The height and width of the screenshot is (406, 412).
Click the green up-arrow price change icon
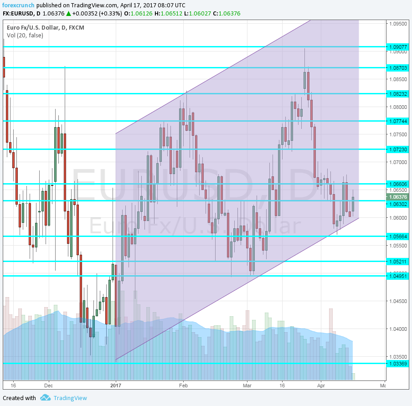point(68,13)
